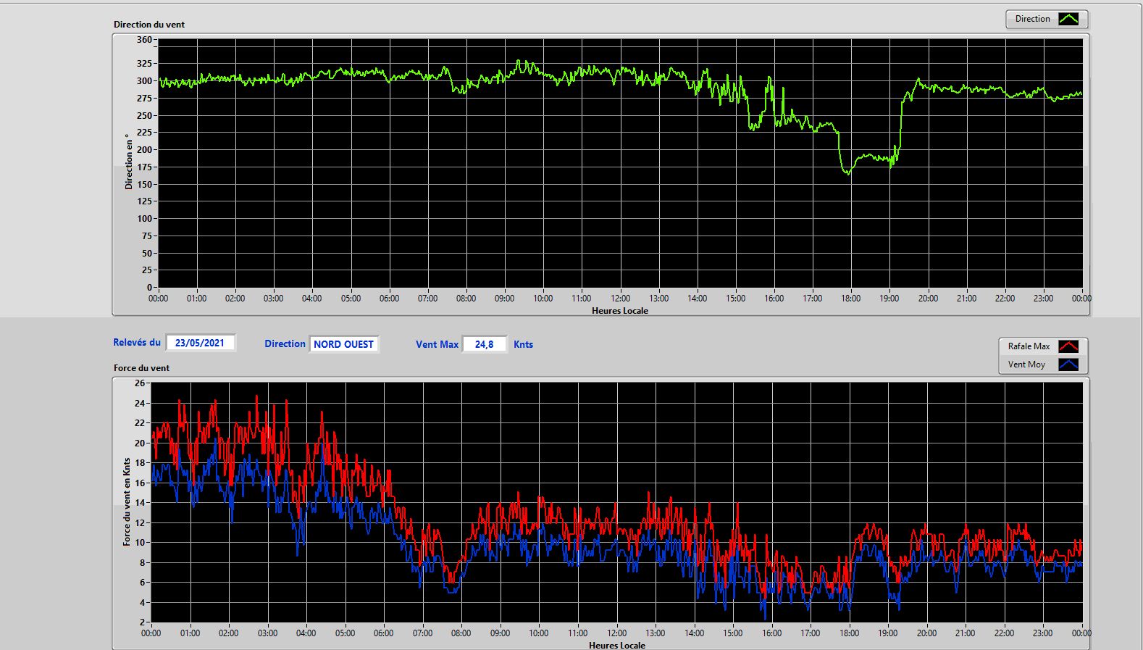Screen dimensions: 1143x650
Task: Click the 'Force du vent' chart title
Action: [141, 368]
